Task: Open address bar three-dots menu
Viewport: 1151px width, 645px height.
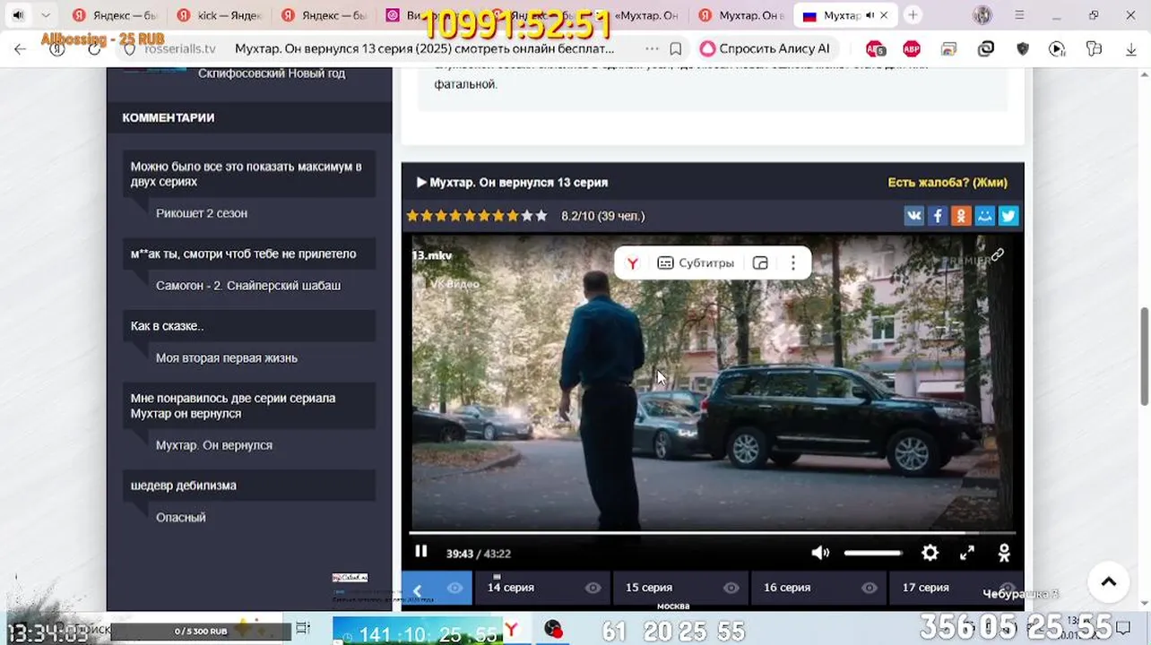Action: (652, 48)
